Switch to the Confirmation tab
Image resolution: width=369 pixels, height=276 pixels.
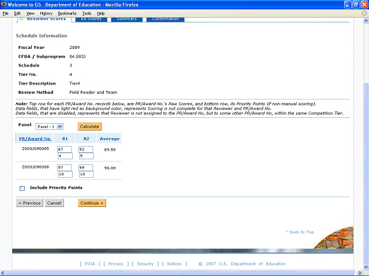tap(165, 19)
